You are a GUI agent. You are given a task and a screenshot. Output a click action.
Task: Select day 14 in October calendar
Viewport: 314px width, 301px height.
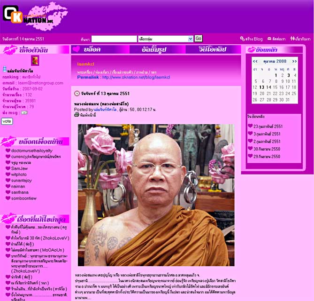pyautogui.click(x=268, y=87)
